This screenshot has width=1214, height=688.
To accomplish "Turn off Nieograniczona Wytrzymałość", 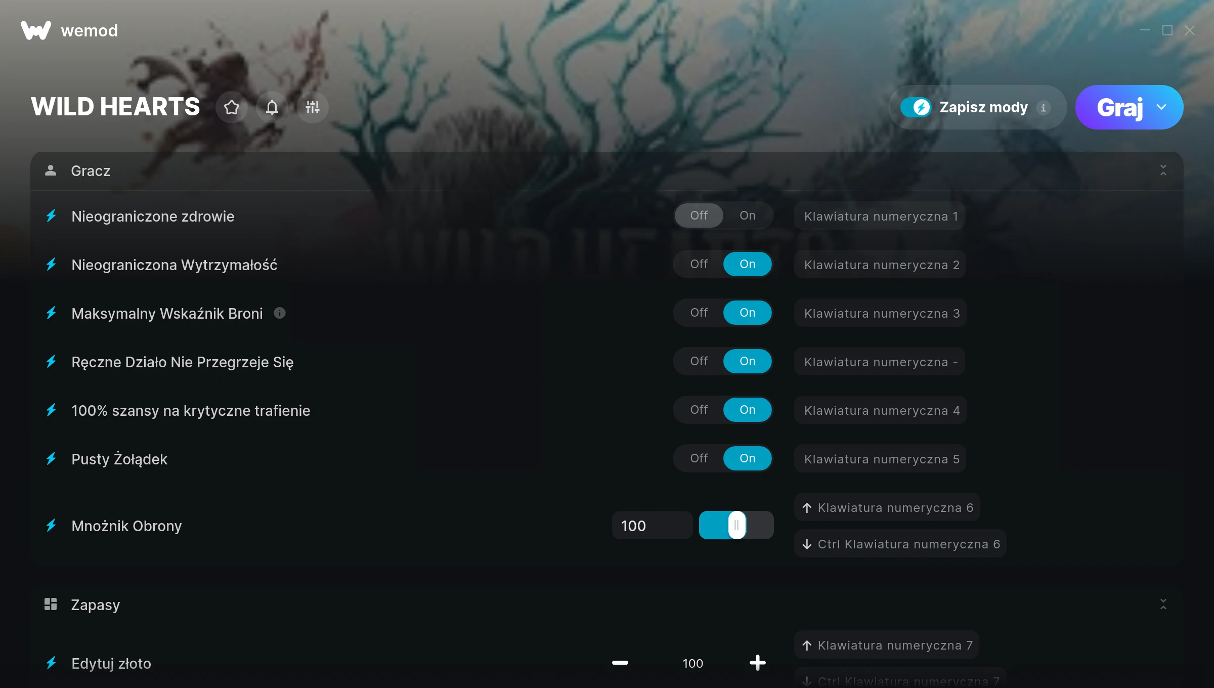I will 699,264.
